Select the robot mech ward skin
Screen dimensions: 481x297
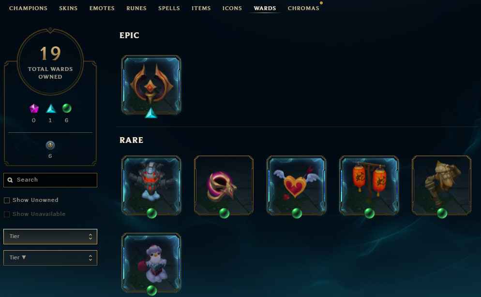point(151,185)
